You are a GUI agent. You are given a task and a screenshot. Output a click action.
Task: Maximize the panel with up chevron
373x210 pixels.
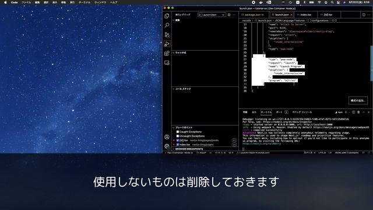(x=364, y=112)
